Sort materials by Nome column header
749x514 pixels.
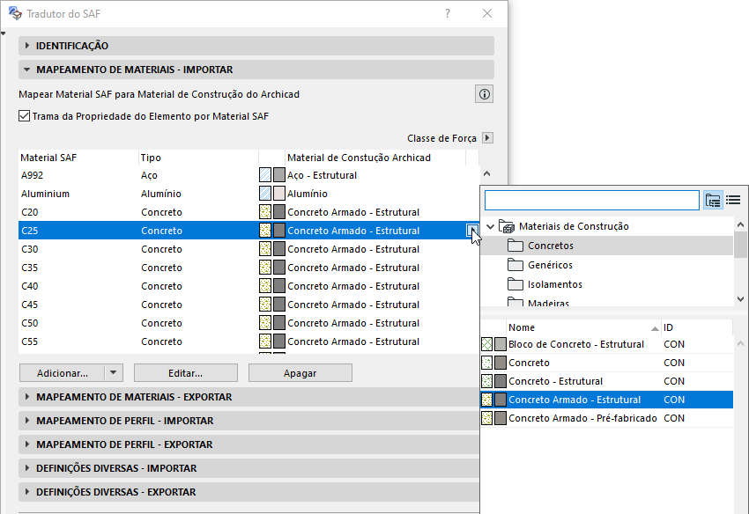(583, 327)
